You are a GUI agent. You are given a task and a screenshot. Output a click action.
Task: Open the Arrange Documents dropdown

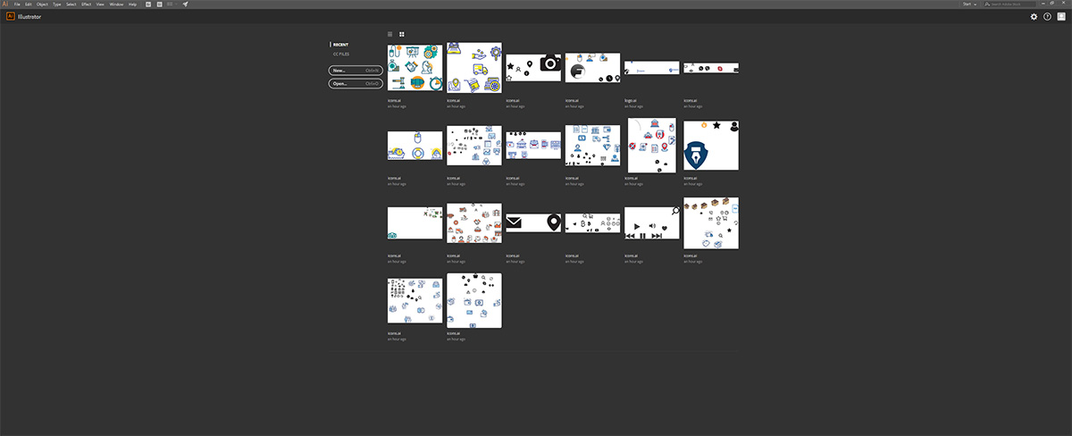coord(171,4)
